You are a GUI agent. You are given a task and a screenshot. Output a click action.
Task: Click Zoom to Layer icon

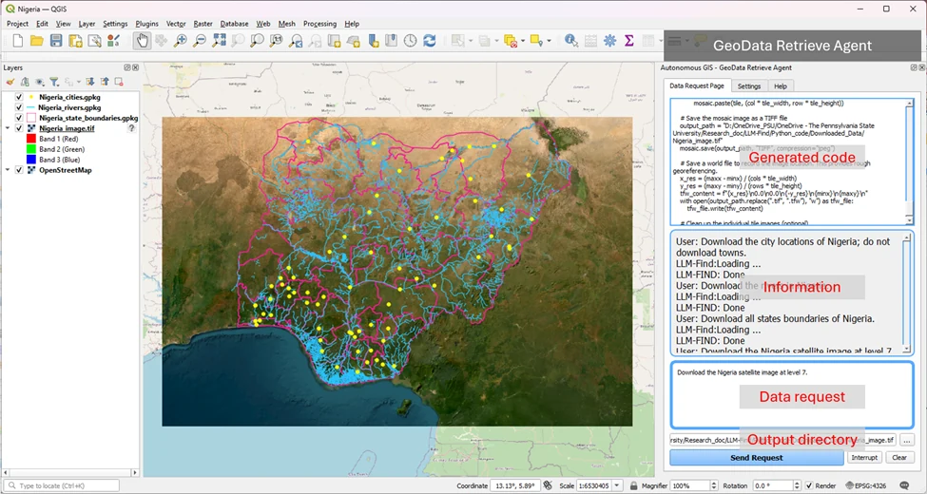pos(257,40)
